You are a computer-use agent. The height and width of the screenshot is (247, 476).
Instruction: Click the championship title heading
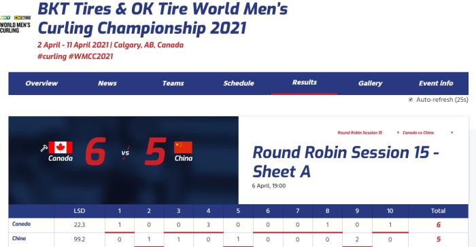tap(163, 18)
